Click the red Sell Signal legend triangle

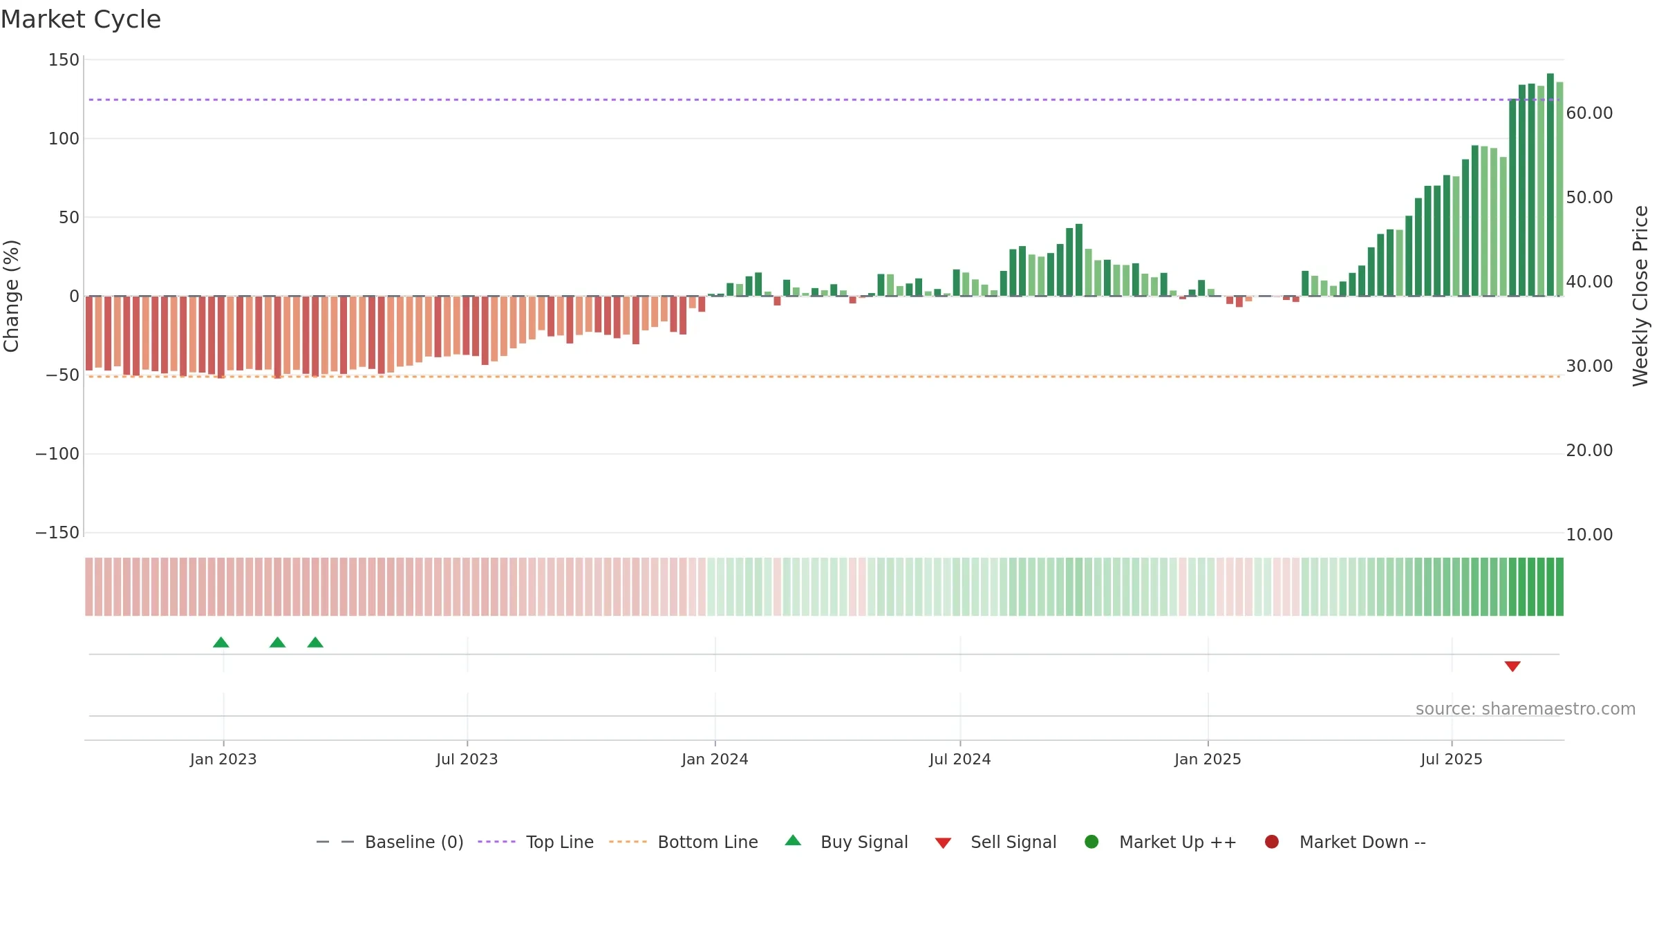pyautogui.click(x=943, y=843)
